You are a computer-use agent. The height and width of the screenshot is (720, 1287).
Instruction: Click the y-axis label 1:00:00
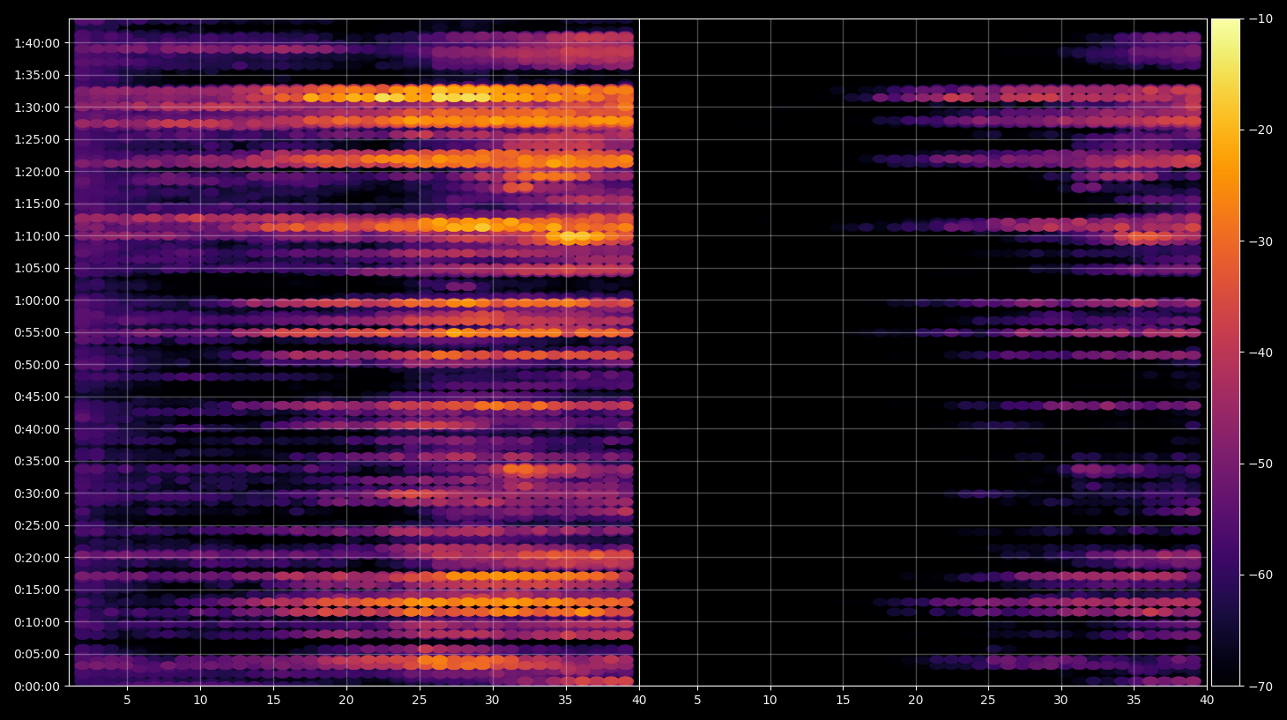pyautogui.click(x=37, y=301)
